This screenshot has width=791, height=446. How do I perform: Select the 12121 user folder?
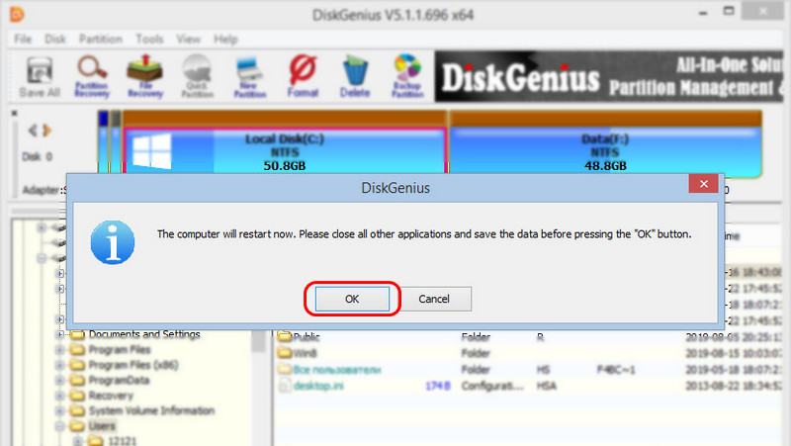(122, 441)
